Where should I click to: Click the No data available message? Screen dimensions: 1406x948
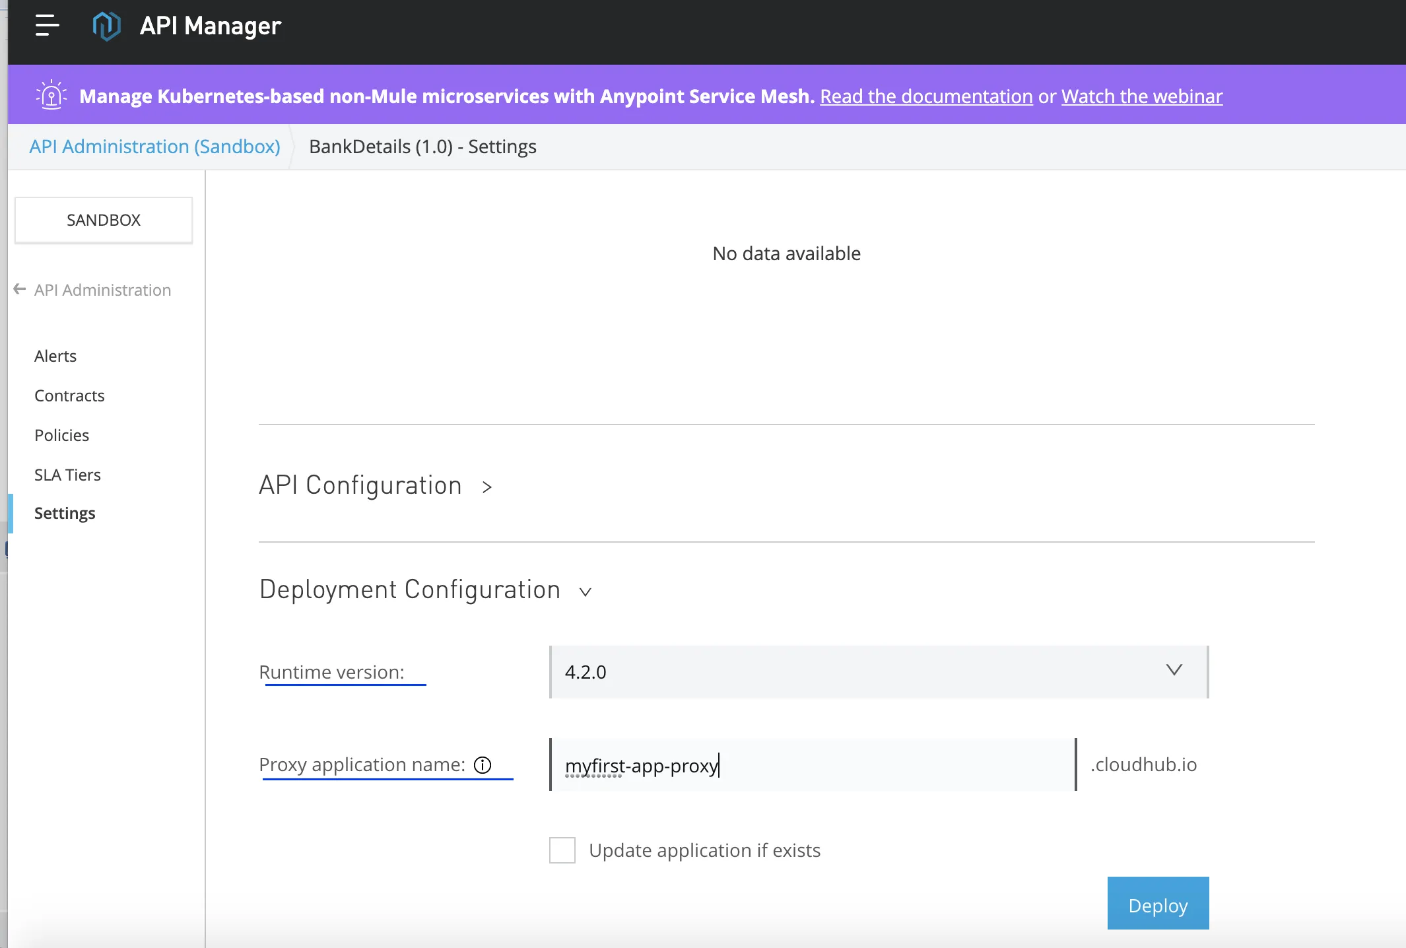point(787,254)
